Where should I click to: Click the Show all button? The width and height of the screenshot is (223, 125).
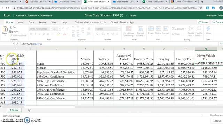217,120
